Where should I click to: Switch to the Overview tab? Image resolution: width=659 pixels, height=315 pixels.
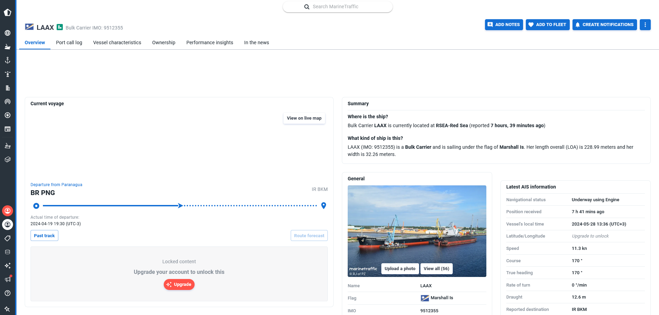click(x=35, y=43)
